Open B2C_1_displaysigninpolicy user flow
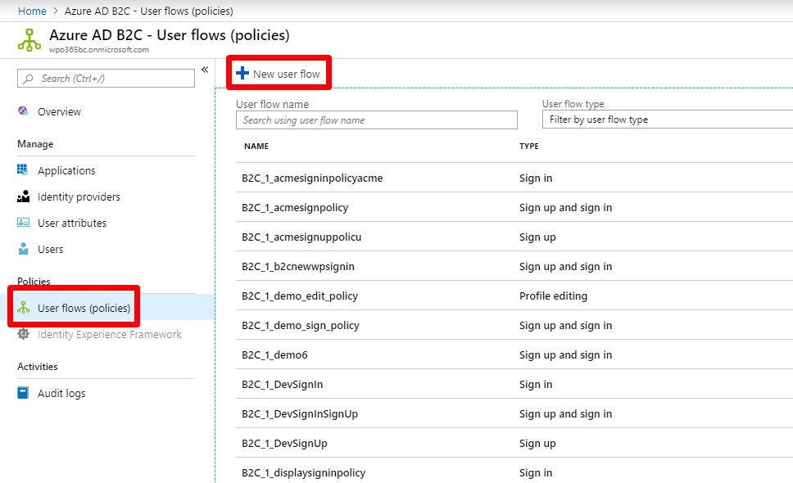 [303, 473]
